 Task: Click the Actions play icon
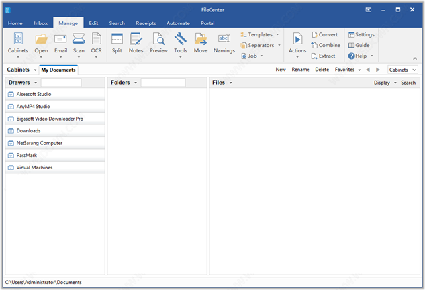[297, 39]
